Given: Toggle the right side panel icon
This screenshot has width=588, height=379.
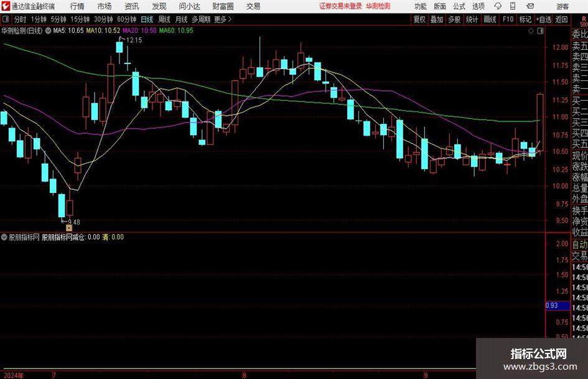Looking at the screenshot, I should point(540,31).
